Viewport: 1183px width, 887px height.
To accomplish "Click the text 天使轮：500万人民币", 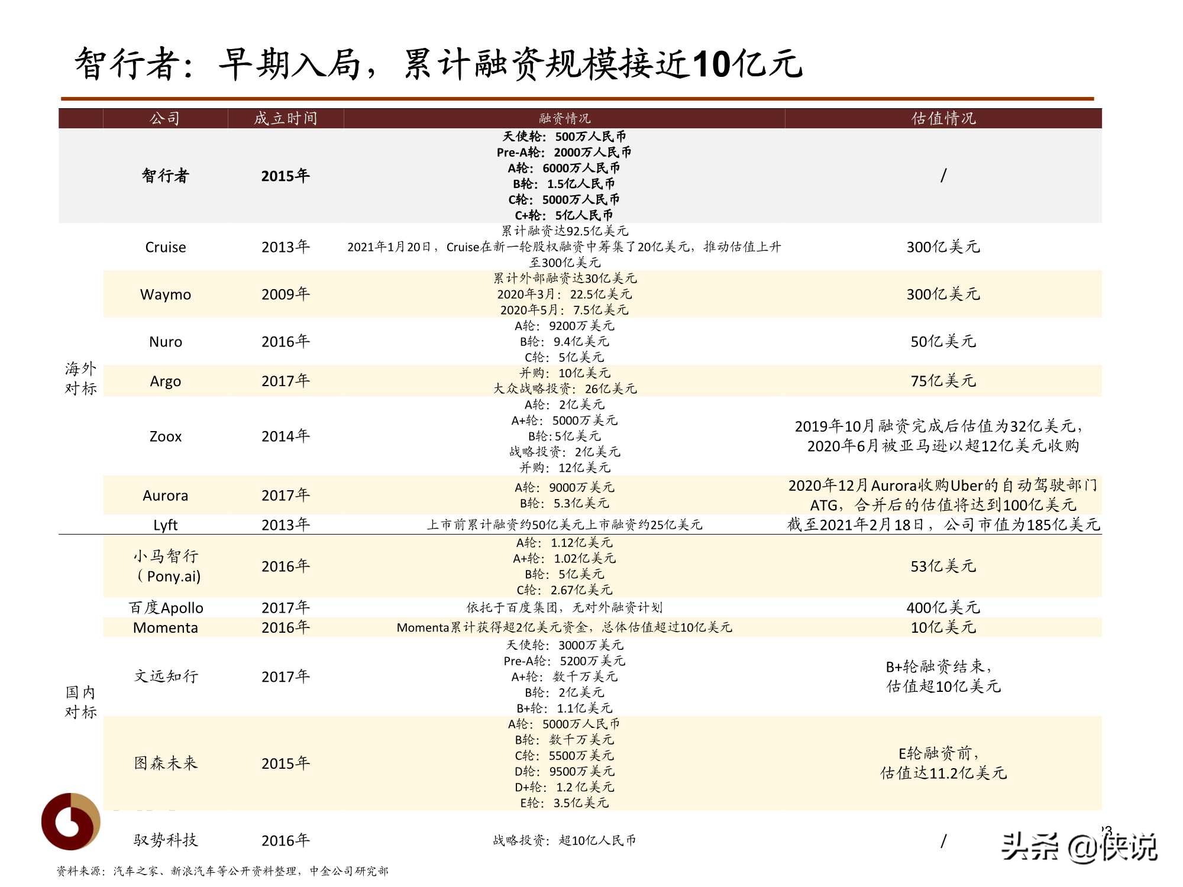I will (564, 137).
